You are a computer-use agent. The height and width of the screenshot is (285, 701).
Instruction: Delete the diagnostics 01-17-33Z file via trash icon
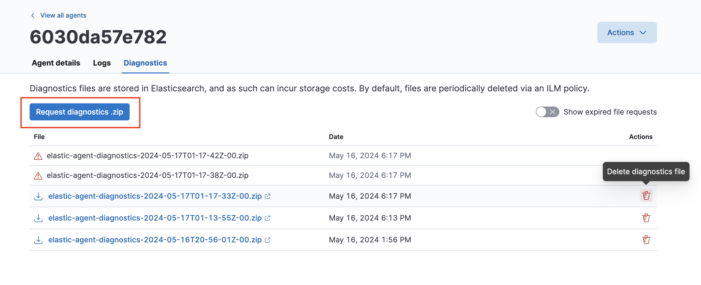point(646,196)
